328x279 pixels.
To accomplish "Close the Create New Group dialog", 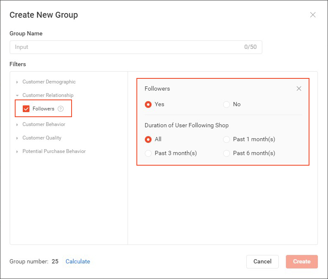I will click(313, 15).
